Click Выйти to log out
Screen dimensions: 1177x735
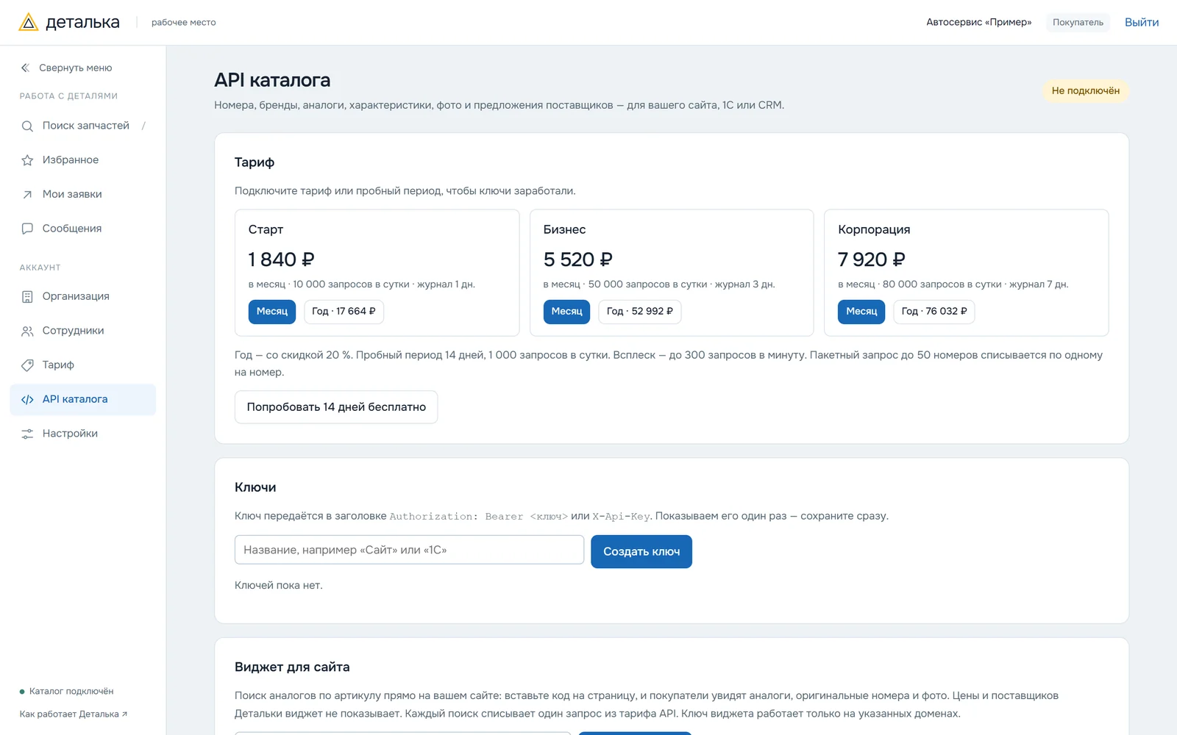(x=1142, y=22)
